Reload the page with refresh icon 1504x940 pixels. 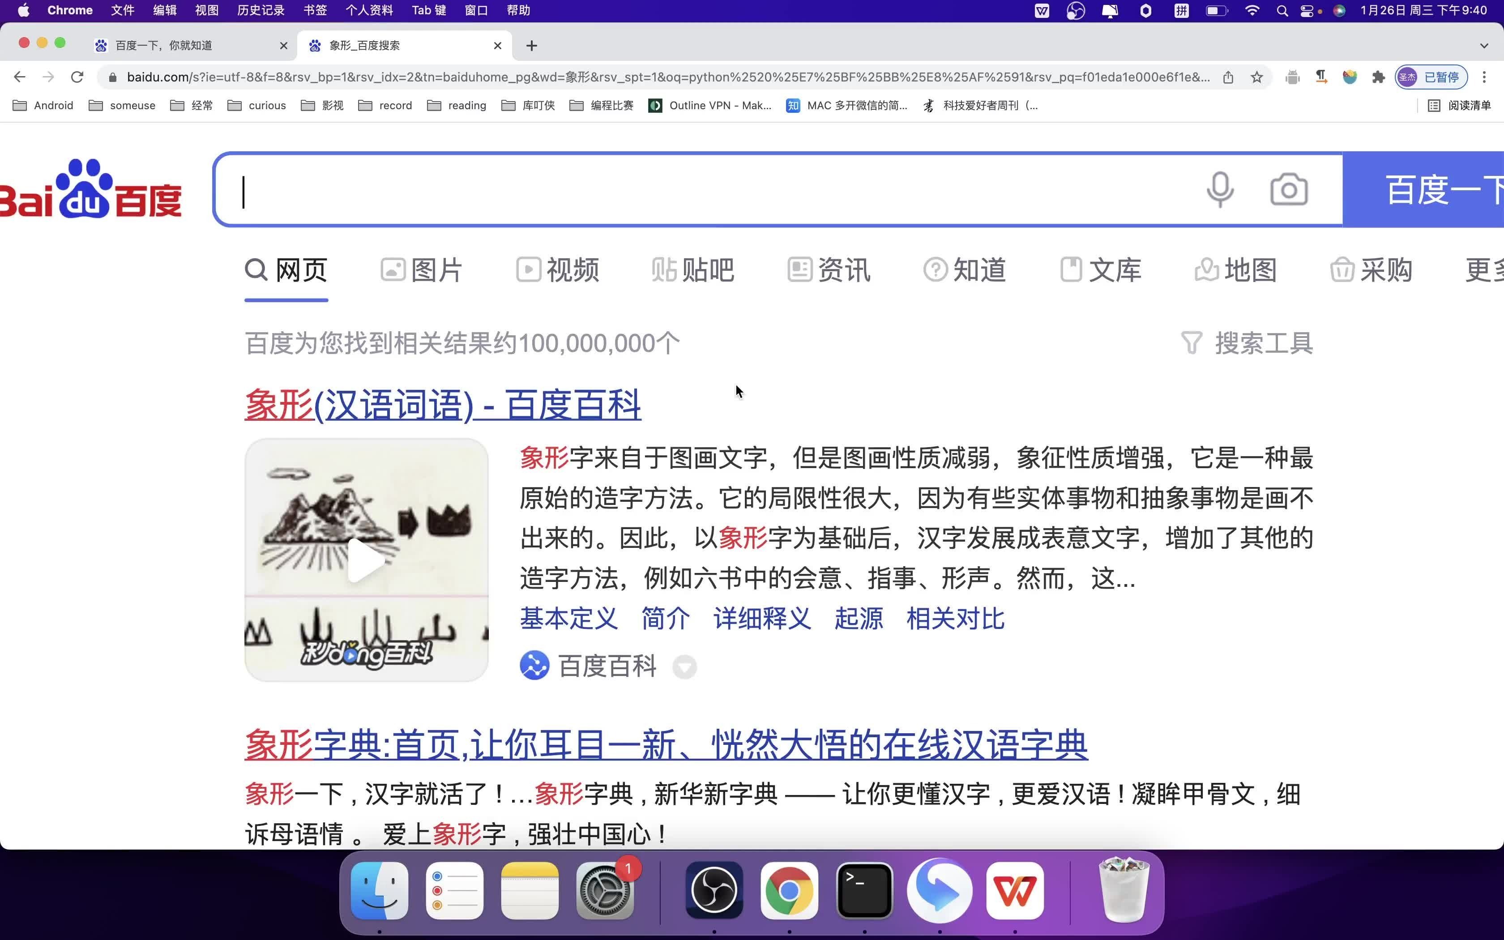tap(77, 77)
